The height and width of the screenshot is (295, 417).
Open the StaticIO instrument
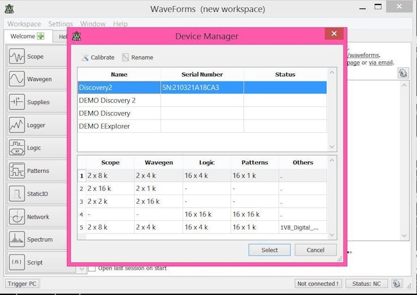37,194
